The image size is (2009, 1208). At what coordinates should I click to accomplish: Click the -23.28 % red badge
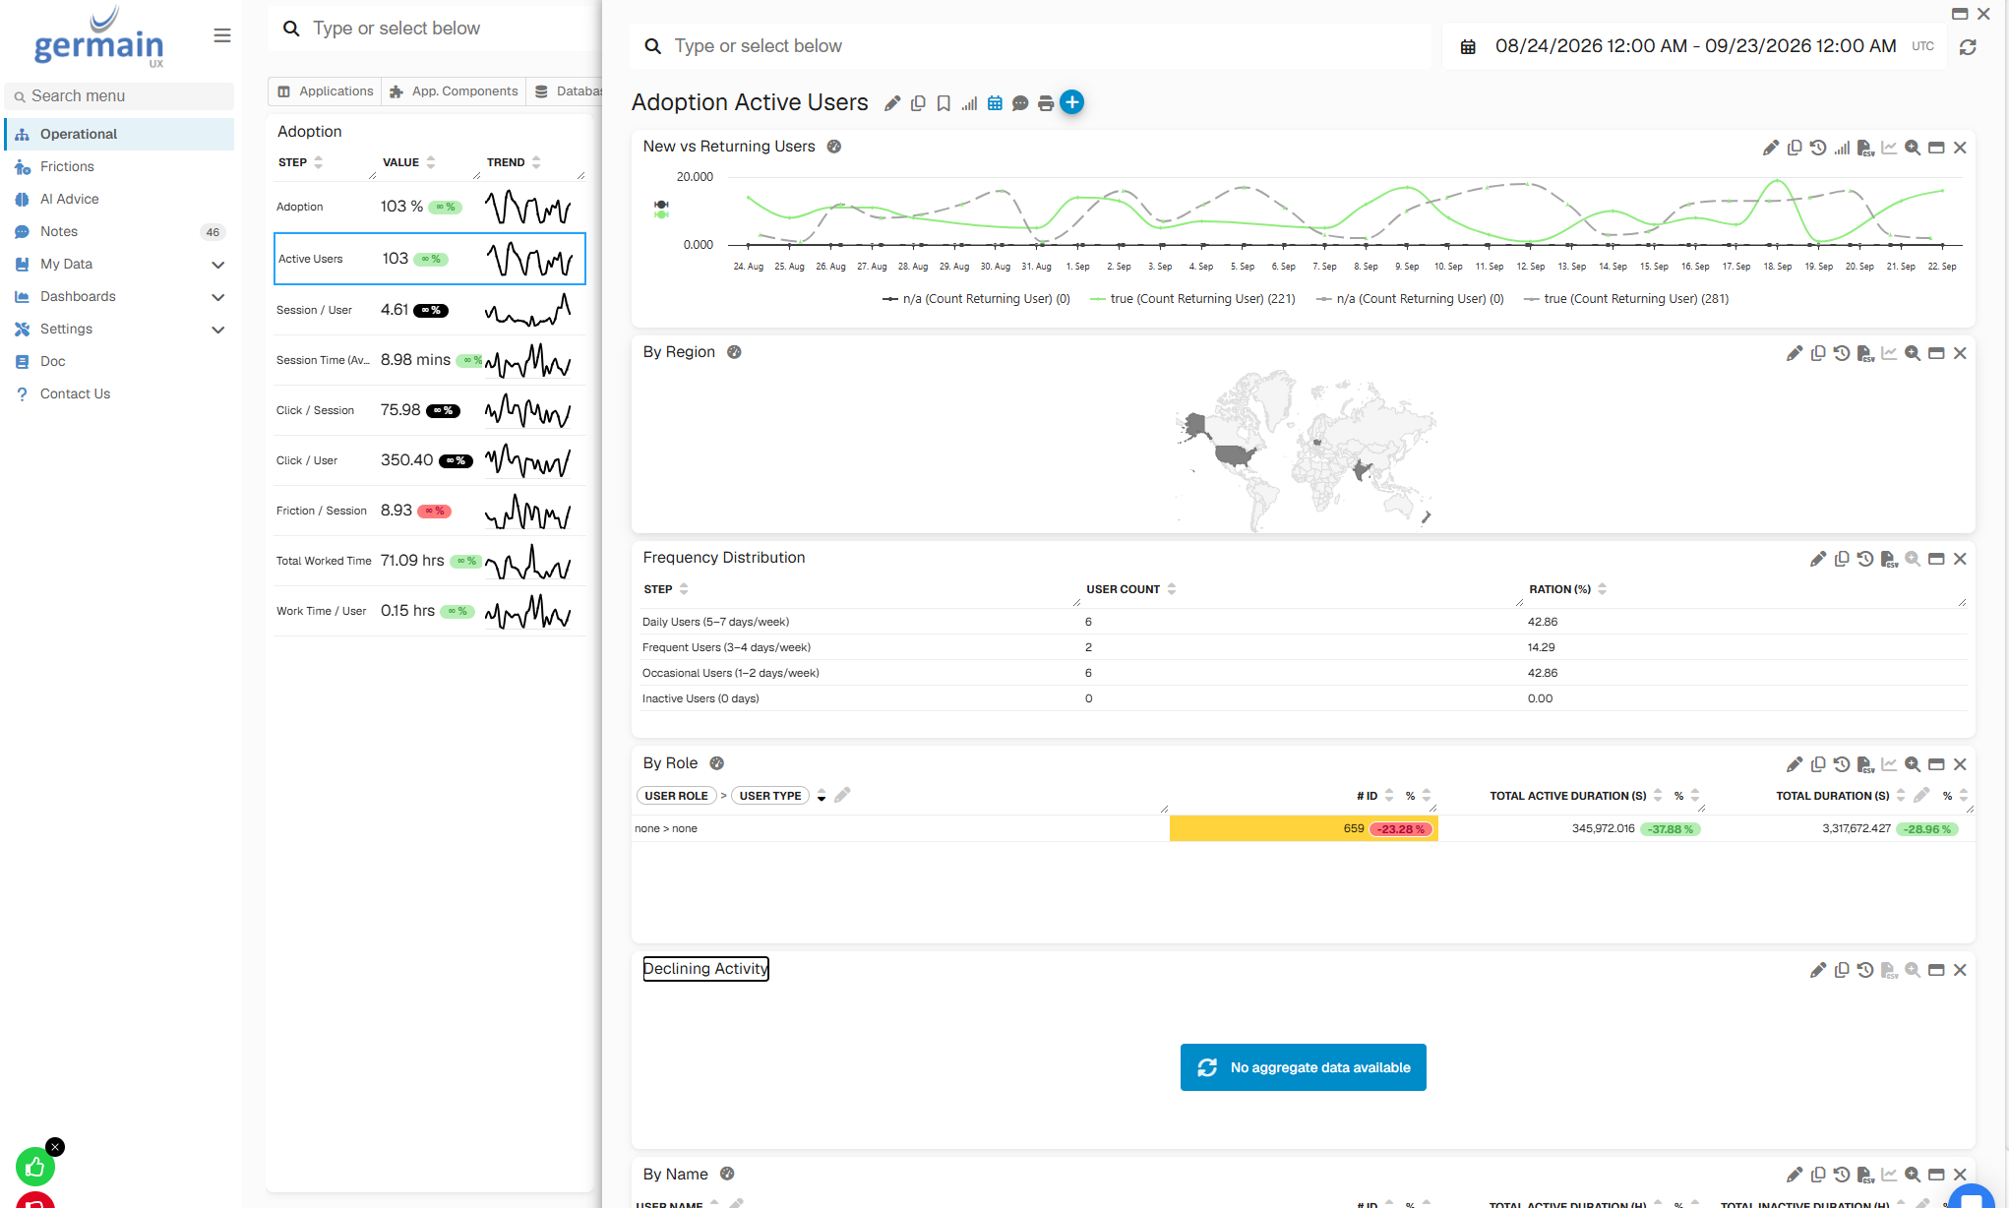pyautogui.click(x=1401, y=829)
